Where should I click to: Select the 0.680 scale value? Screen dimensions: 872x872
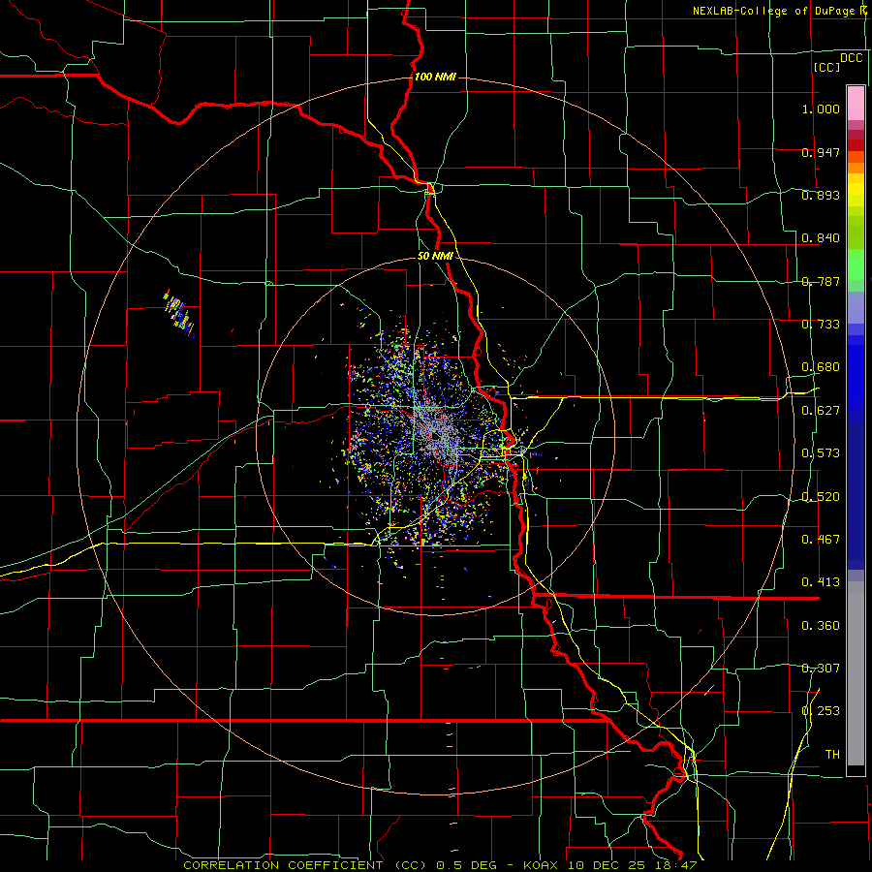pos(821,367)
